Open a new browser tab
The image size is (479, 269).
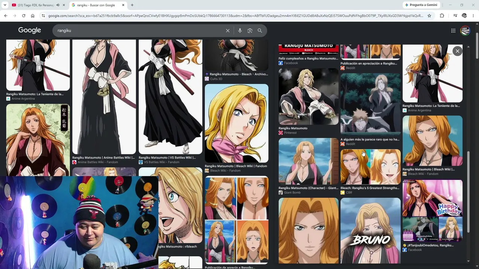[x=132, y=5]
